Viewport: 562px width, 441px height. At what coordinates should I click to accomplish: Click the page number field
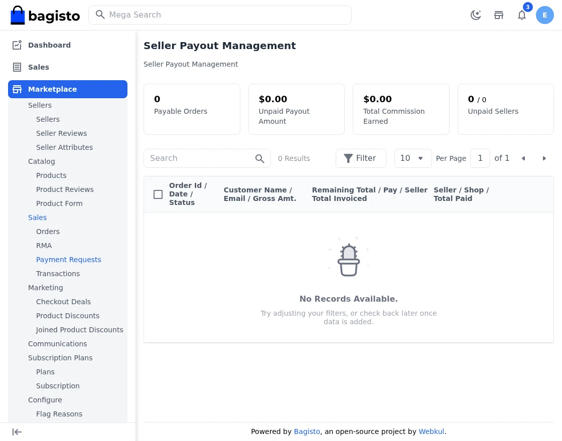tap(480, 158)
